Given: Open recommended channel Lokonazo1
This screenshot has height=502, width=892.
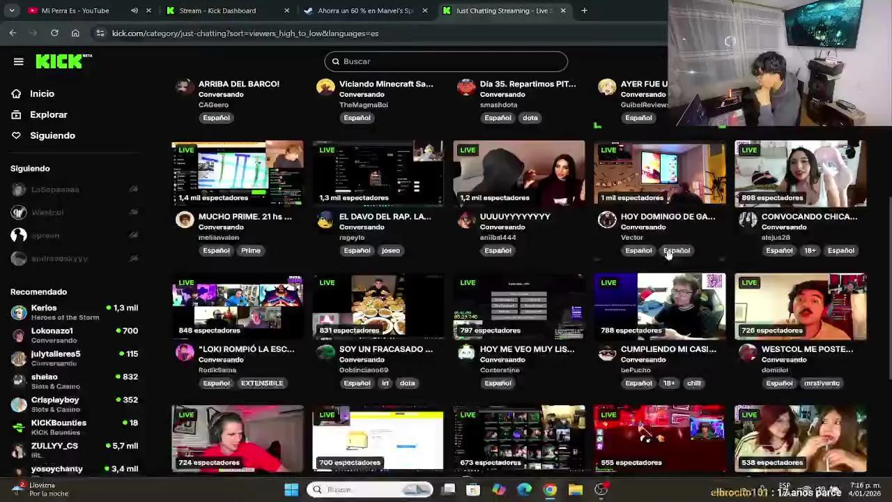Looking at the screenshot, I should click(73, 335).
